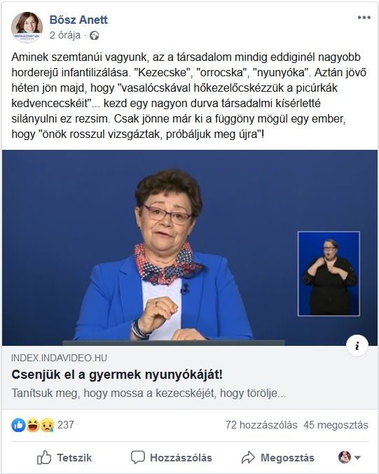View the 45 megosztás shares

point(336,425)
